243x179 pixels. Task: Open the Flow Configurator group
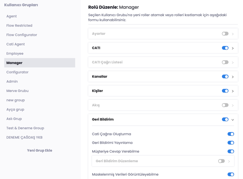pyautogui.click(x=22, y=35)
